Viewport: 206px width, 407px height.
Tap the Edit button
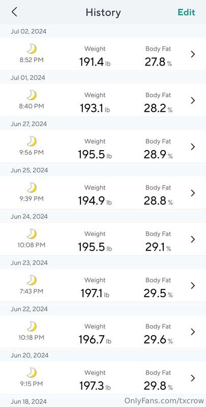186,12
